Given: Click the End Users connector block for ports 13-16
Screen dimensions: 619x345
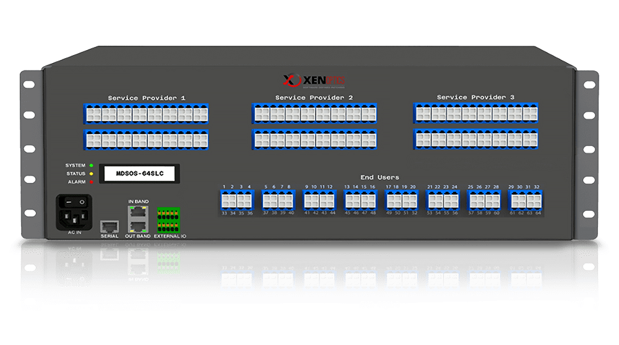Looking at the screenshot, I should click(361, 200).
